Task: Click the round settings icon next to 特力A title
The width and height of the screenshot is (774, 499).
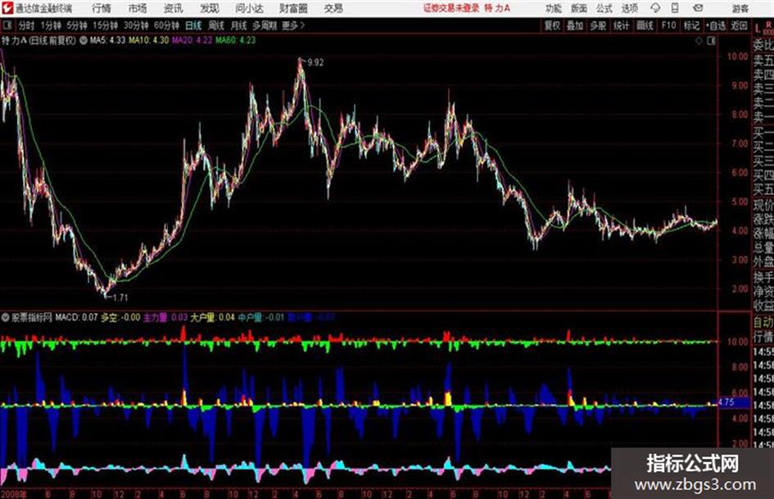Action: click(83, 40)
